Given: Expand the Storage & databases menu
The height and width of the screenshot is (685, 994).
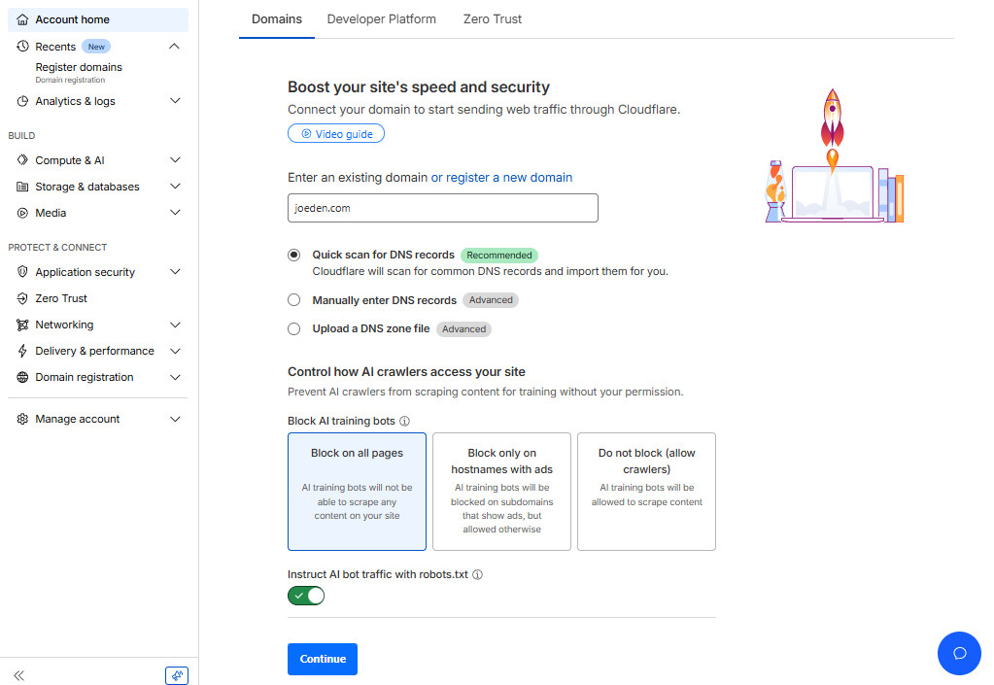Looking at the screenshot, I should [x=175, y=187].
